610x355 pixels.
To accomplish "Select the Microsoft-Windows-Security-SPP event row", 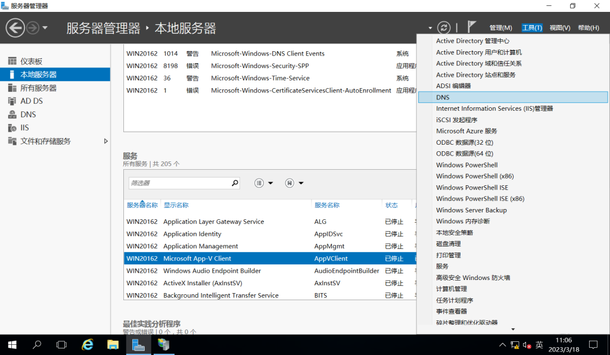I will [270, 66].
